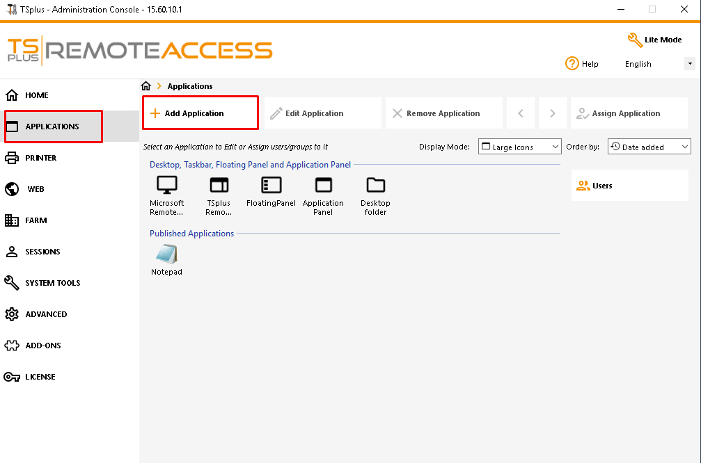Select the FloatingPanel application icon

click(271, 186)
